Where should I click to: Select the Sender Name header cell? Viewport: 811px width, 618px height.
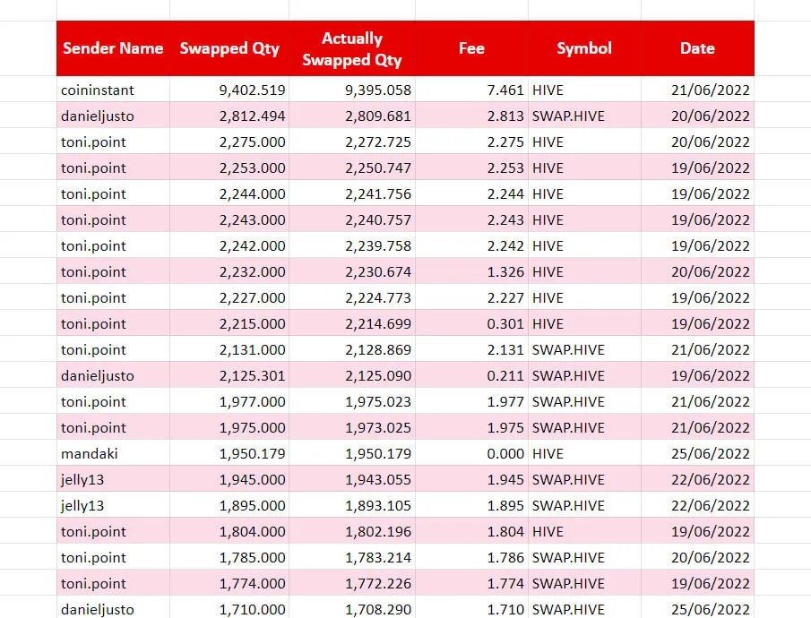(113, 48)
